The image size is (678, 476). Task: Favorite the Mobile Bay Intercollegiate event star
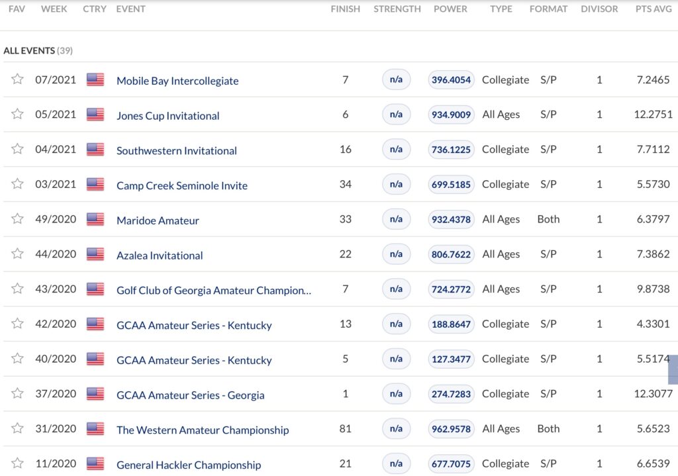coord(17,79)
